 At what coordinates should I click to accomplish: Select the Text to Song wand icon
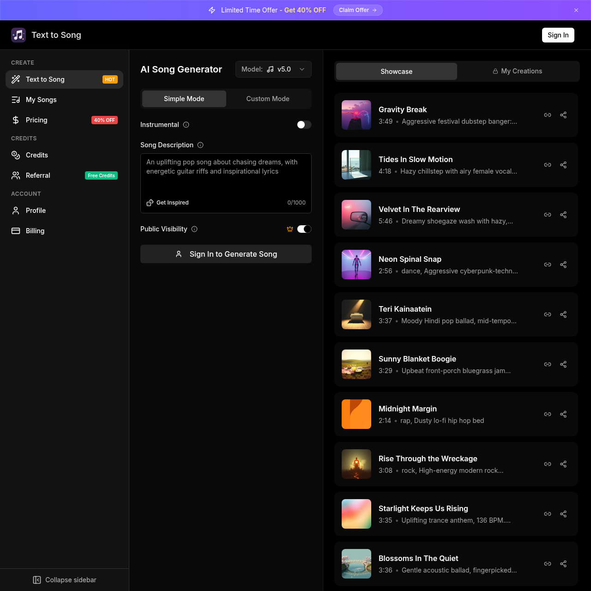16,79
